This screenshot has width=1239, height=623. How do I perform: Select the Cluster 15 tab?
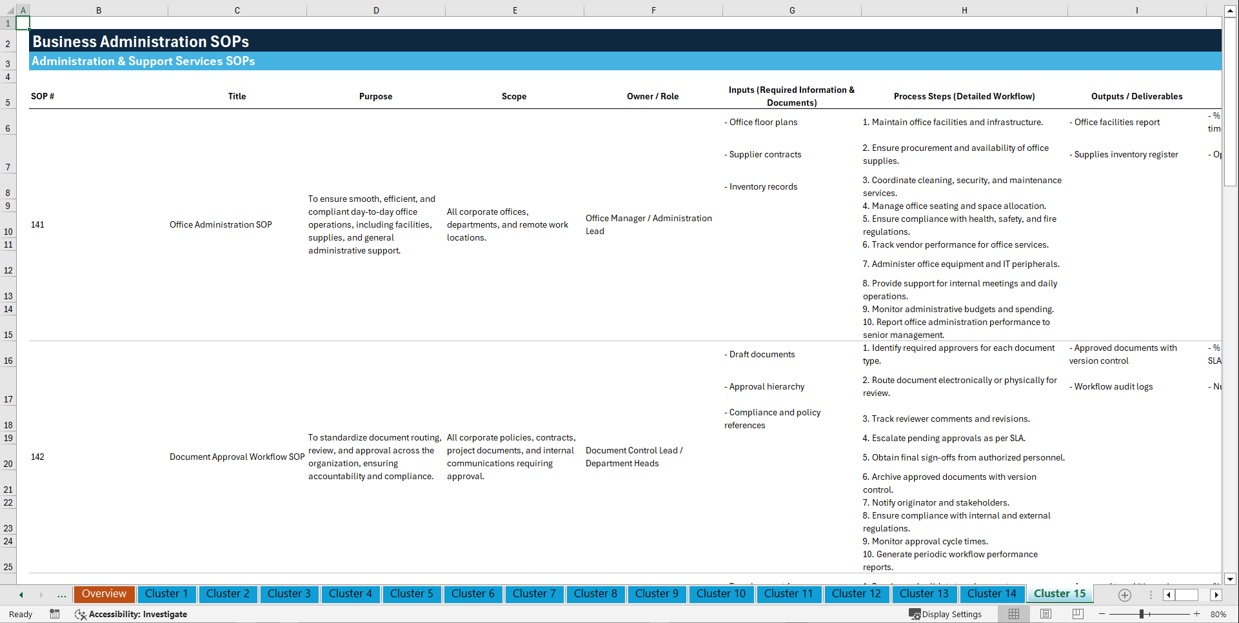pyautogui.click(x=1059, y=593)
